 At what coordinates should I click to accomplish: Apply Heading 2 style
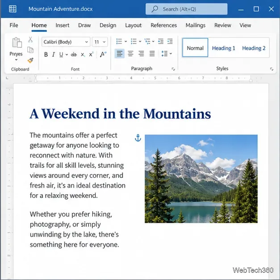pos(254,48)
